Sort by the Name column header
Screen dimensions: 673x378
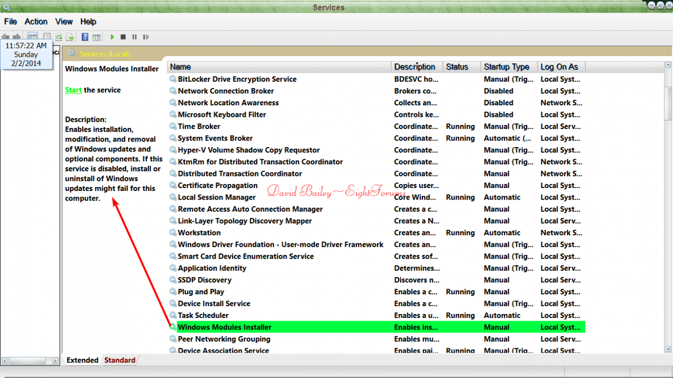coord(279,67)
